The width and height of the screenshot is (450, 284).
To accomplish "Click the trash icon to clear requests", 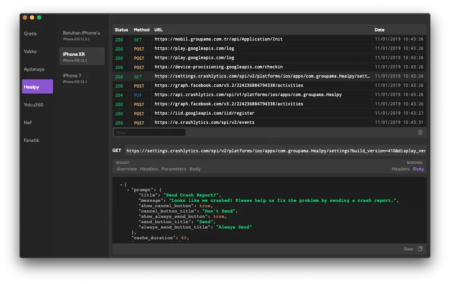I will tap(420, 132).
